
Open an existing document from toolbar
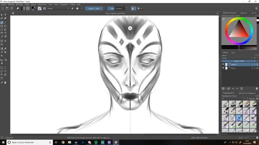click(7, 8)
